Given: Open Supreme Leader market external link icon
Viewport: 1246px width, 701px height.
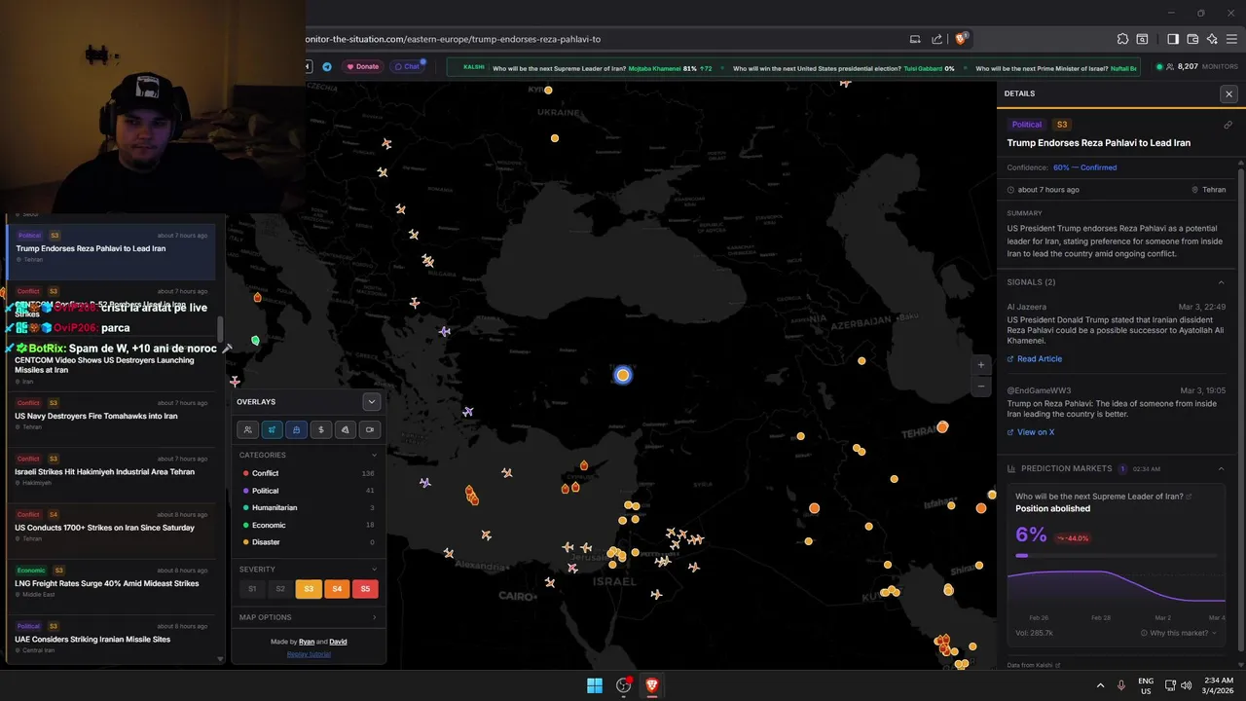Looking at the screenshot, I should click(x=1189, y=497).
